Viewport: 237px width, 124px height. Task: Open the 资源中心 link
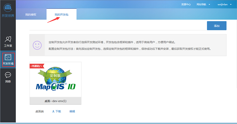[x=186, y=4]
